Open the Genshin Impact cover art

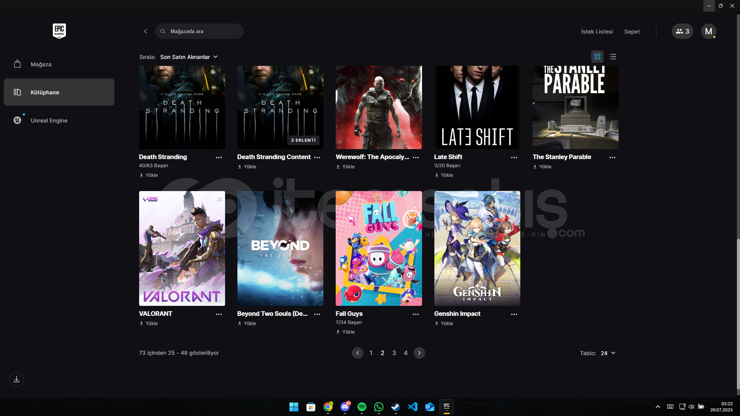click(x=477, y=248)
